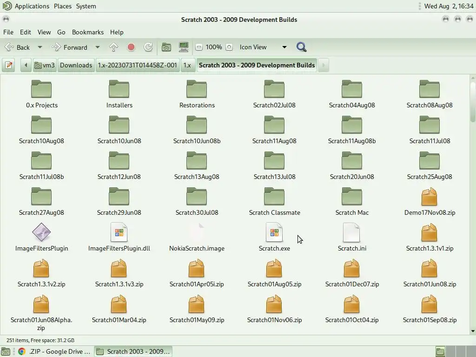
Task: Select the Scratch01Apr05i.zip archive
Action: 197,273
